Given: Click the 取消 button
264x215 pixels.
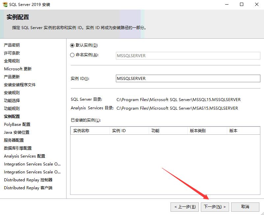Looking at the screenshot, I should [245, 207].
